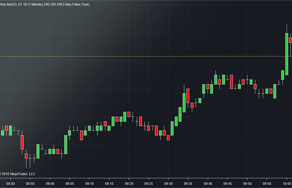Click the 10:00 time axis label
Viewport: 292px width, 188px height.
pyautogui.click(x=287, y=183)
